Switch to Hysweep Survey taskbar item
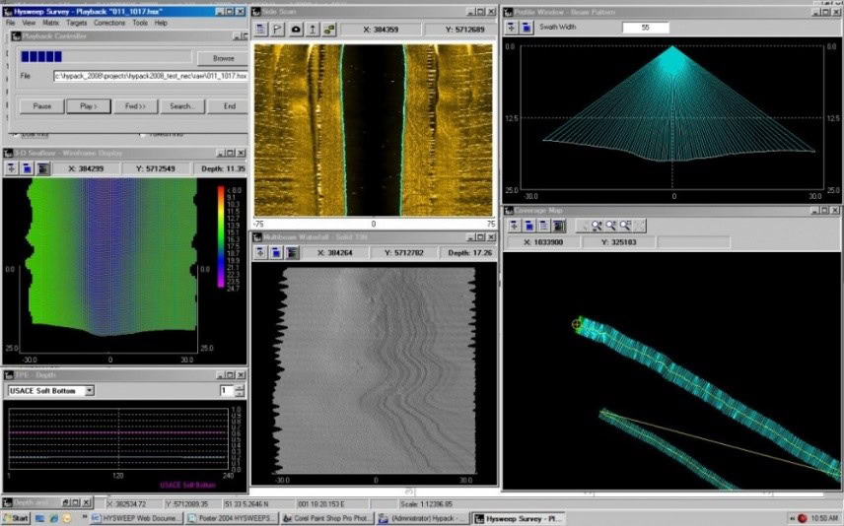Screen dimensions: 844x526 click(x=519, y=518)
